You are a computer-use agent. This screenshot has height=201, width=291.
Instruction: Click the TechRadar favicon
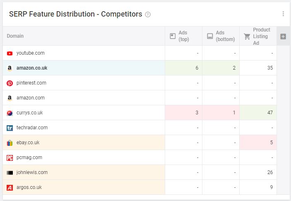pyautogui.click(x=10, y=128)
